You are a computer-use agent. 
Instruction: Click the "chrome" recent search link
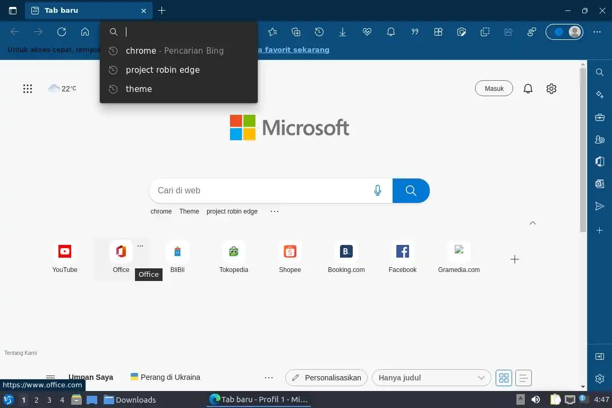[x=161, y=211]
